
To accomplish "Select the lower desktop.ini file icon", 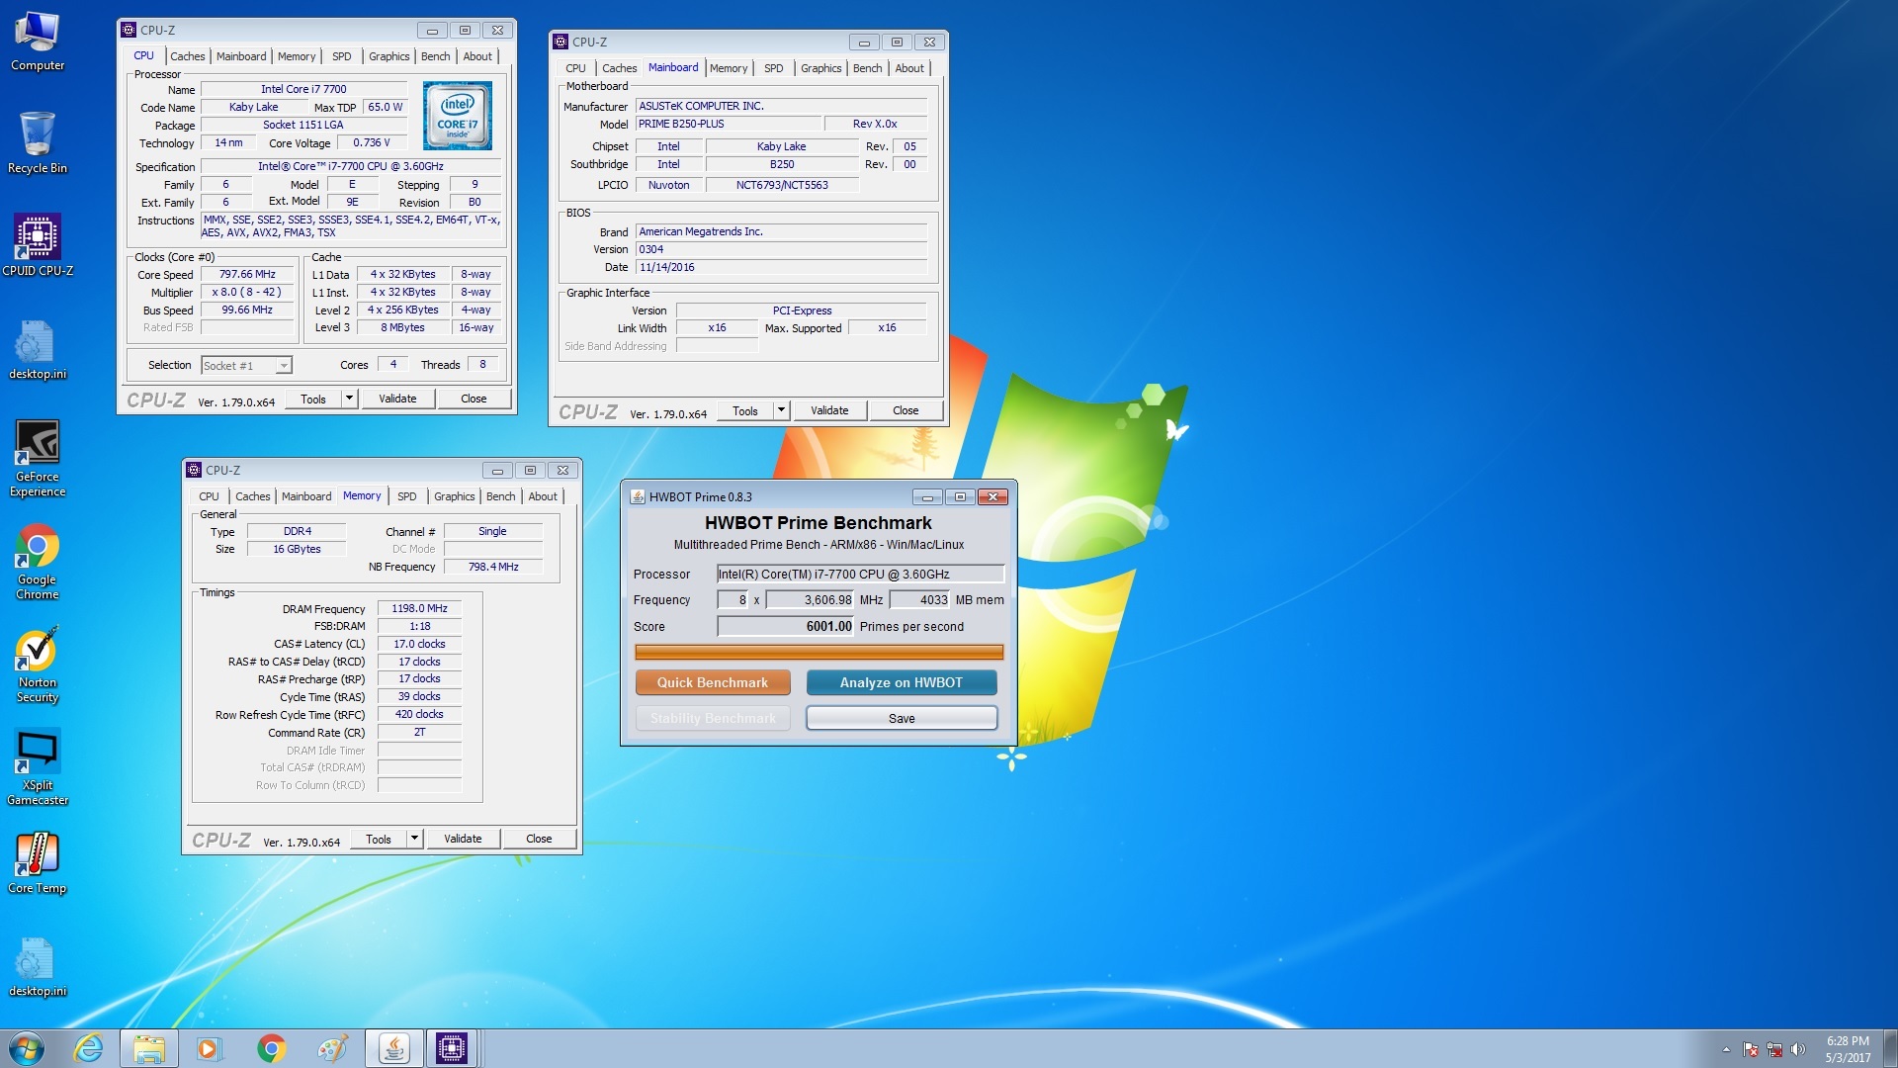I will click(x=38, y=966).
